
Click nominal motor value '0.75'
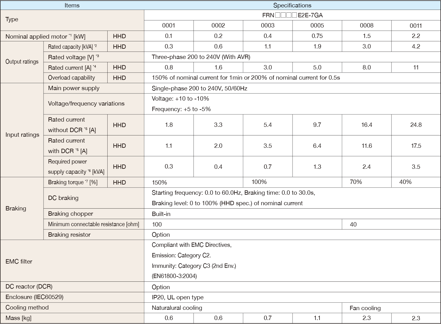tap(317, 36)
